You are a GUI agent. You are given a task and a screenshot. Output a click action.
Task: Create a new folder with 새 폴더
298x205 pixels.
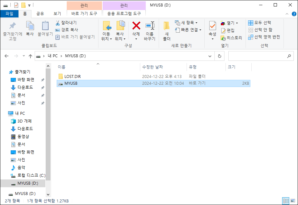coord(167,31)
